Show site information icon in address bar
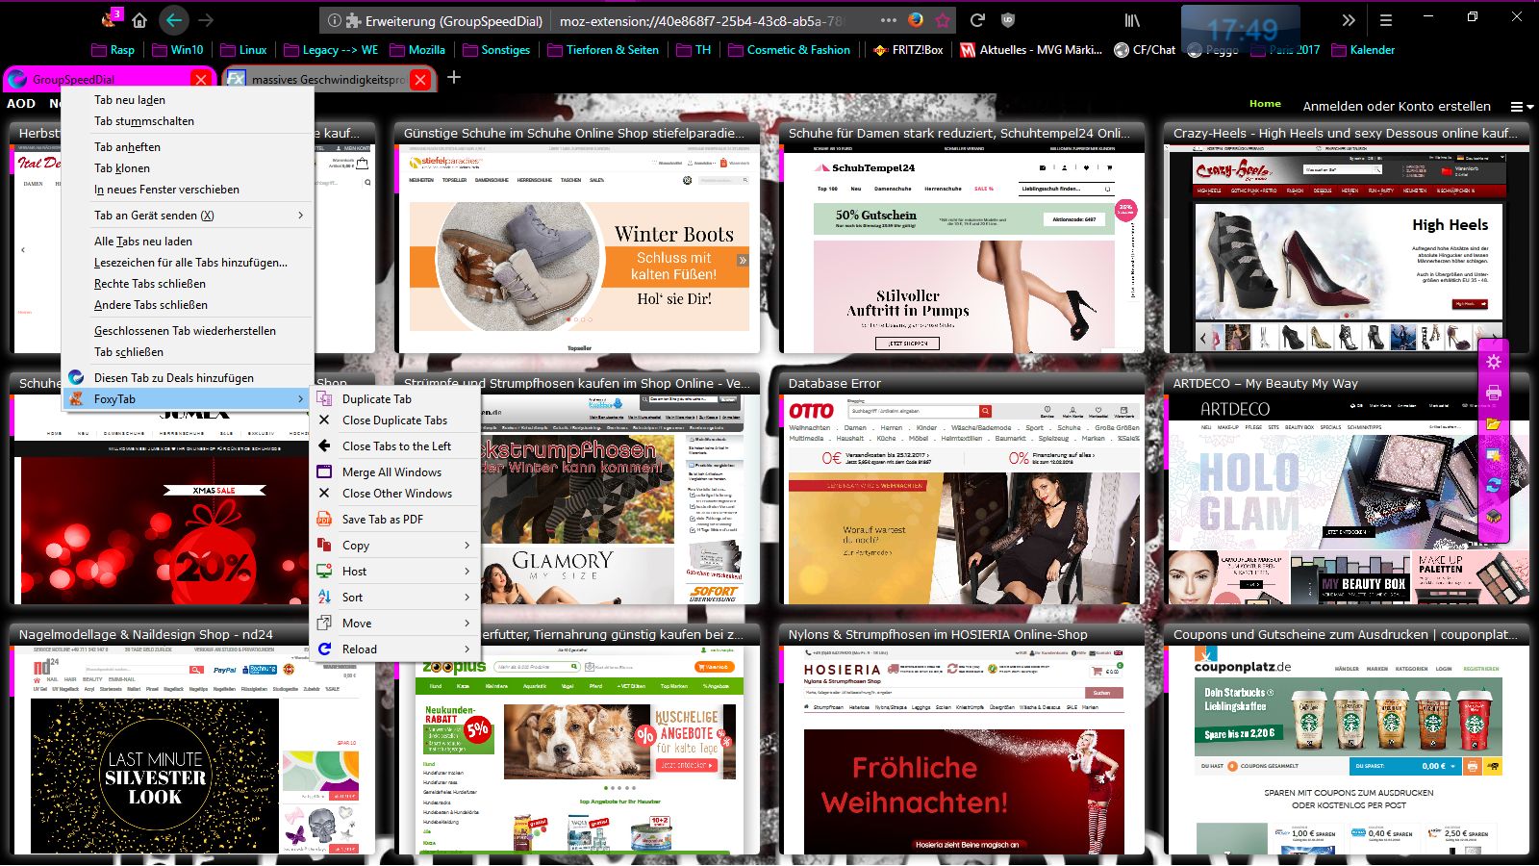This screenshot has width=1539, height=866. click(x=333, y=20)
